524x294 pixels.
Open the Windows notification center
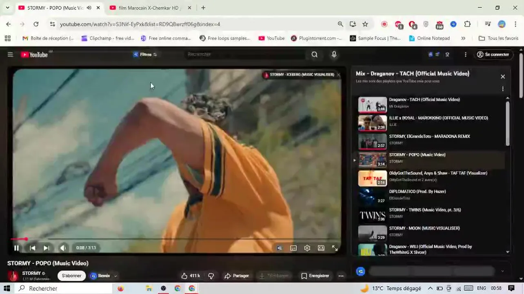[511, 288]
